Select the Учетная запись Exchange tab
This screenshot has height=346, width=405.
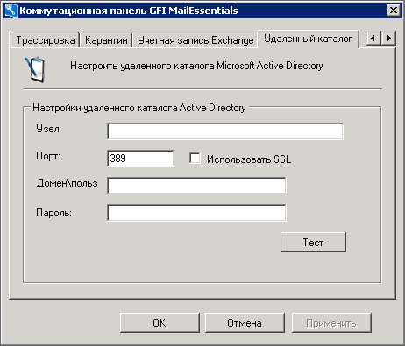click(195, 40)
